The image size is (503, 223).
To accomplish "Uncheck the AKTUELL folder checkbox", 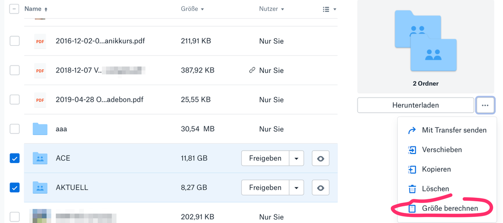I will point(15,187).
